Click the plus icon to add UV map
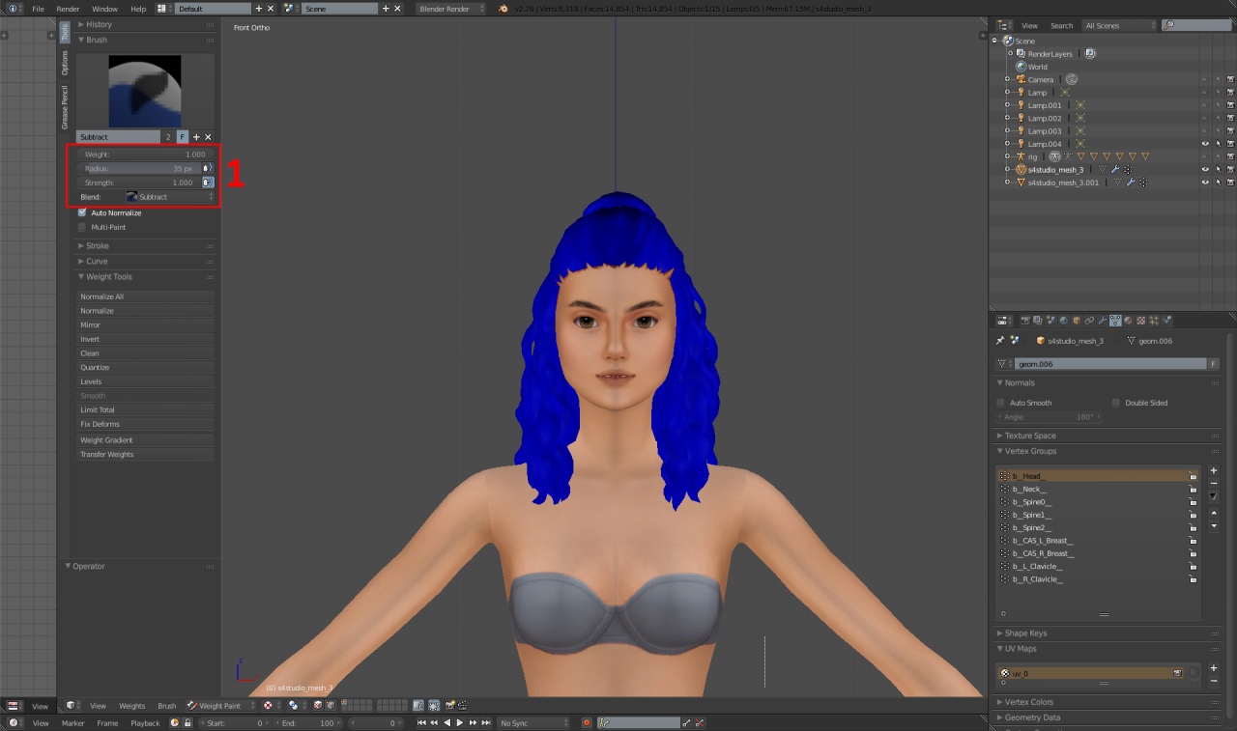The image size is (1237, 731). (x=1214, y=667)
